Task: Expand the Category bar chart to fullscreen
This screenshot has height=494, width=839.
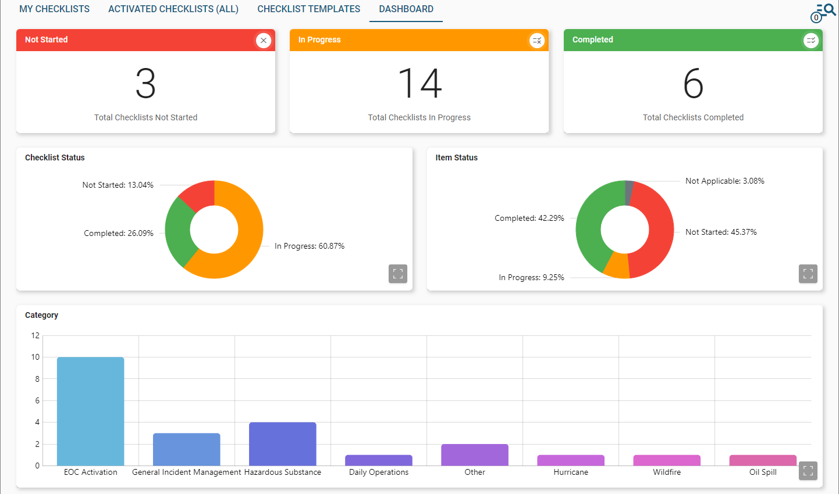Action: coord(808,471)
